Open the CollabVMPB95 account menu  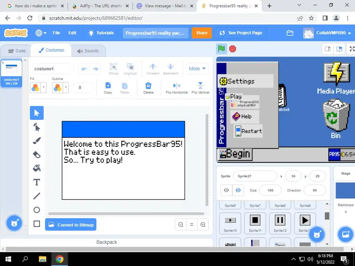pyautogui.click(x=327, y=33)
